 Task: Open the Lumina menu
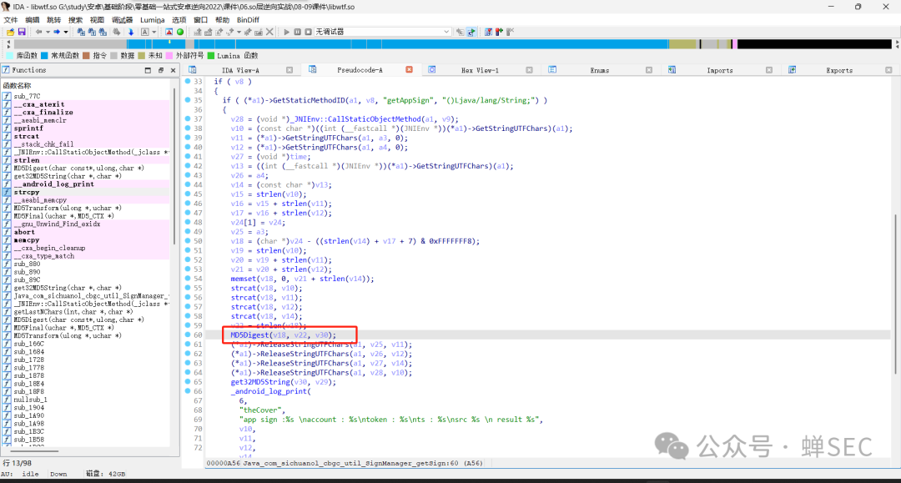coord(153,20)
